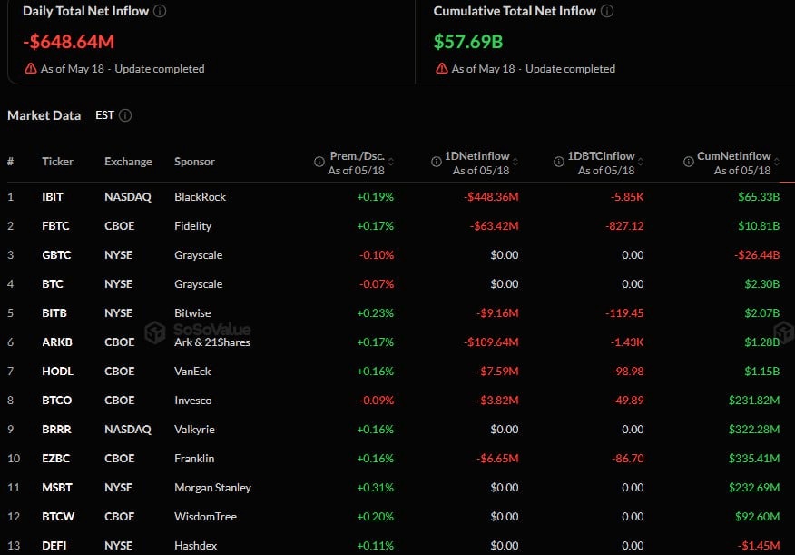Click the Ark & 21Shares sponsor cell
Screen dimensions: 795x555
[212, 342]
